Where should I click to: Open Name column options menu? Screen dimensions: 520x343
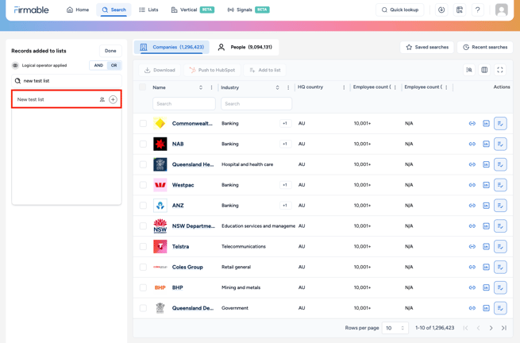(x=212, y=87)
